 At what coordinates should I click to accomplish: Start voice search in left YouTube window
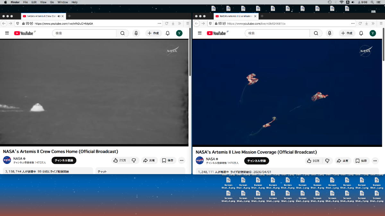pos(136,33)
